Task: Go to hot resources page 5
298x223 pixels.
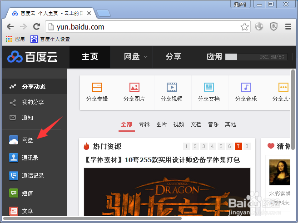Action: (221, 146)
